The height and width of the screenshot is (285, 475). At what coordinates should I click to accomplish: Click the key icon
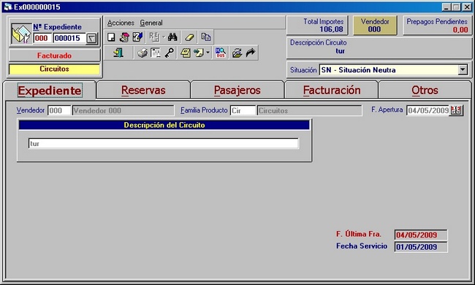point(169,53)
